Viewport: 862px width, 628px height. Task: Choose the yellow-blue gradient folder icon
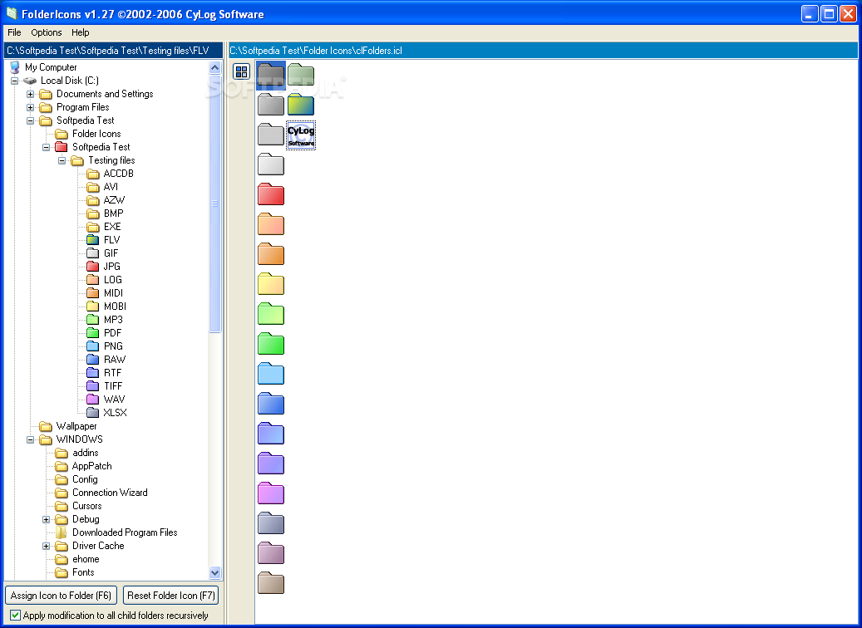click(301, 105)
